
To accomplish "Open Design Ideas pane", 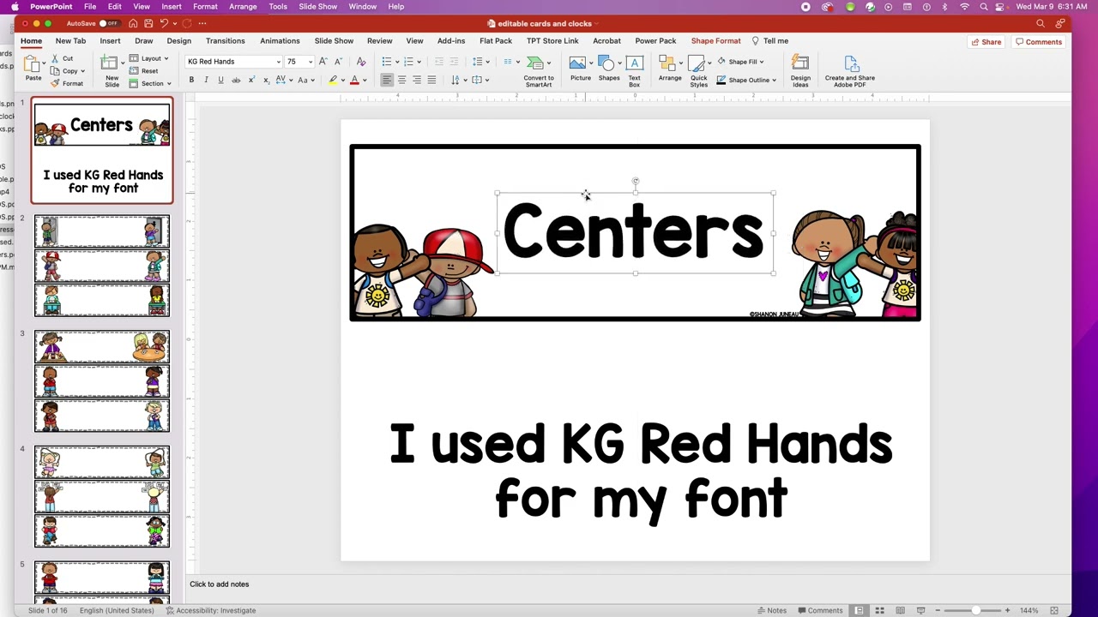I will click(x=800, y=71).
